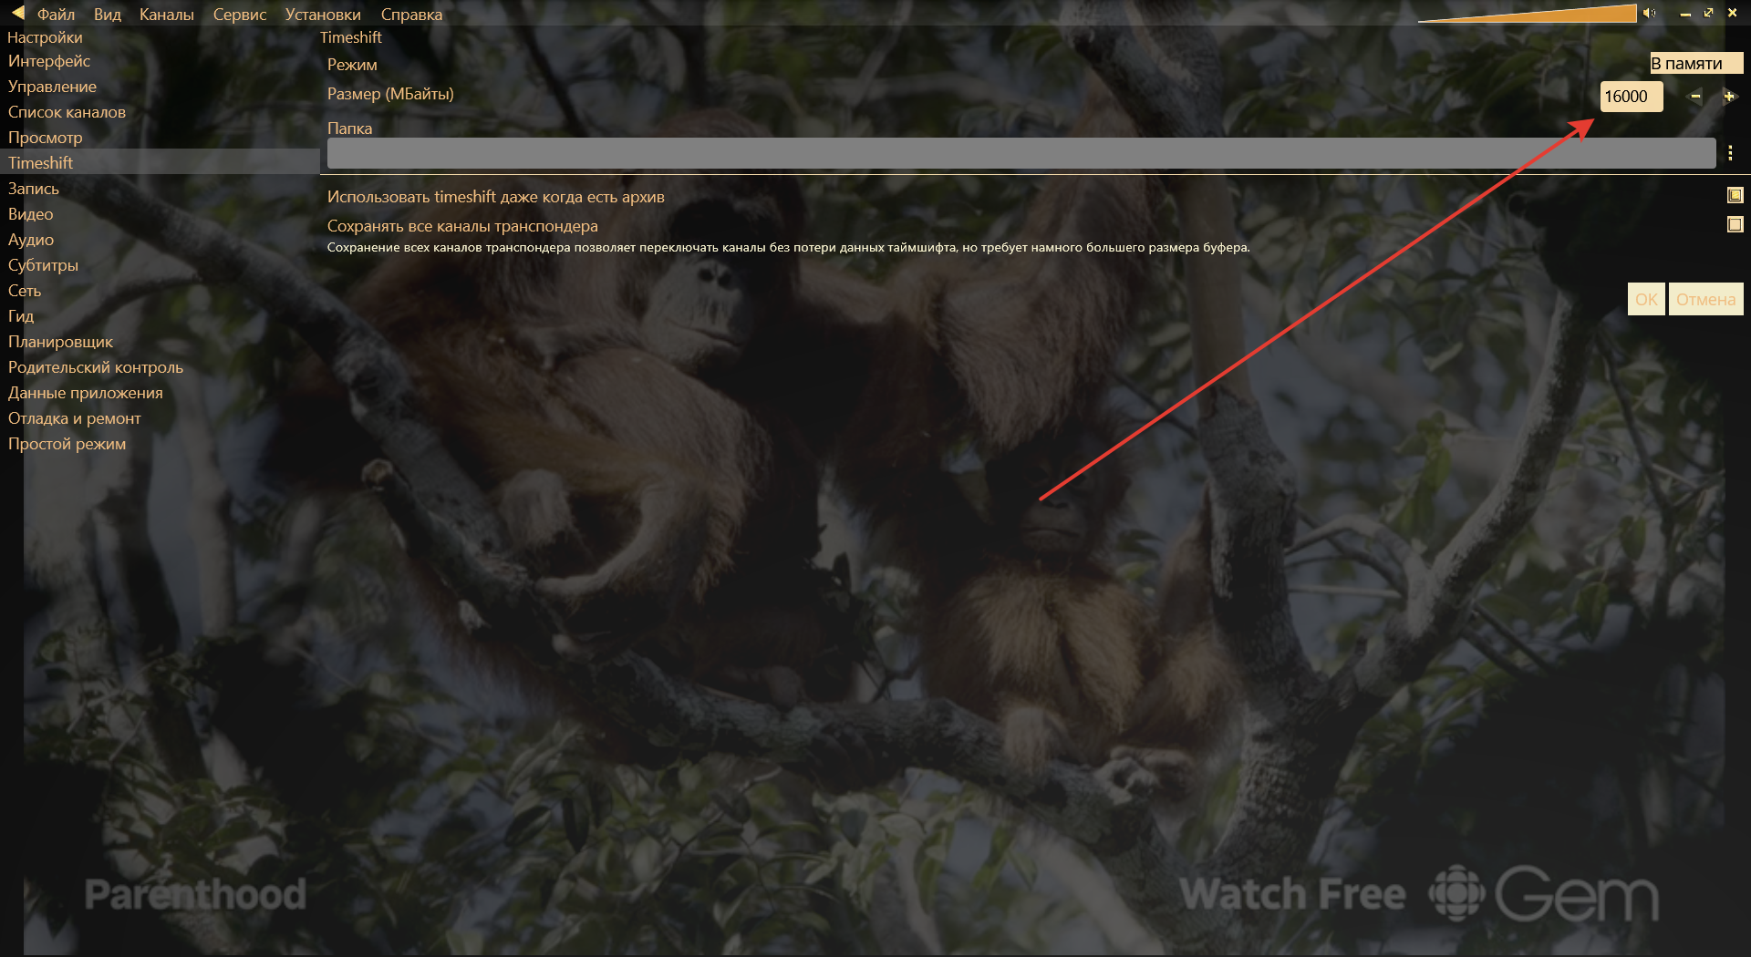Open the Режим dropdown 'В памяти'
Viewport: 1751px width, 957px height.
click(x=1695, y=63)
